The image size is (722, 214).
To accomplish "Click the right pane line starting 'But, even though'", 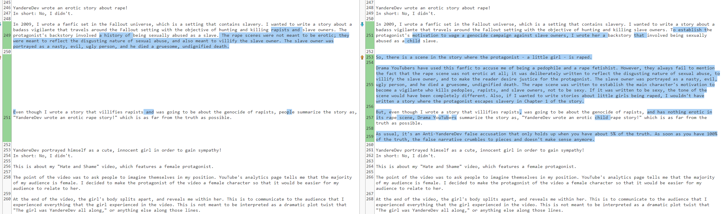I will 545,117.
